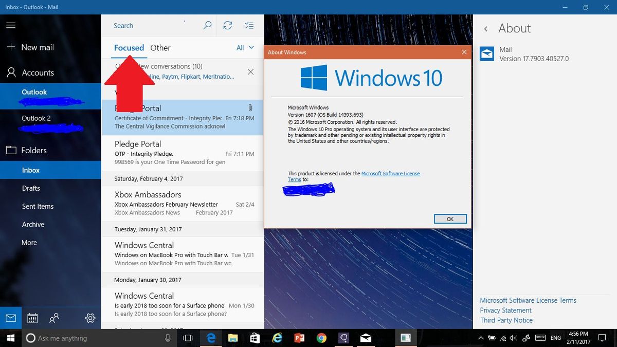Open the people icon in bottom bar
Screen dimensions: 617x347
[54, 318]
